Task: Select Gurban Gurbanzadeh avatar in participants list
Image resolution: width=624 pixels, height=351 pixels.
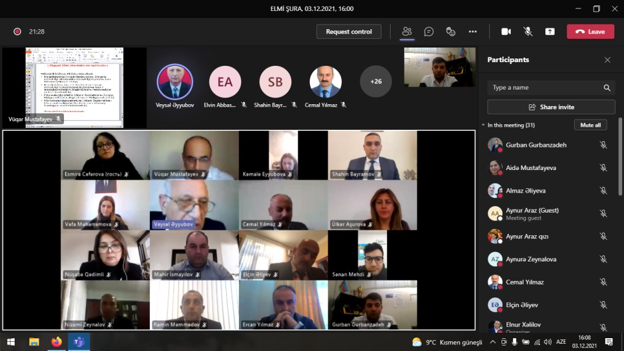Action: point(495,145)
